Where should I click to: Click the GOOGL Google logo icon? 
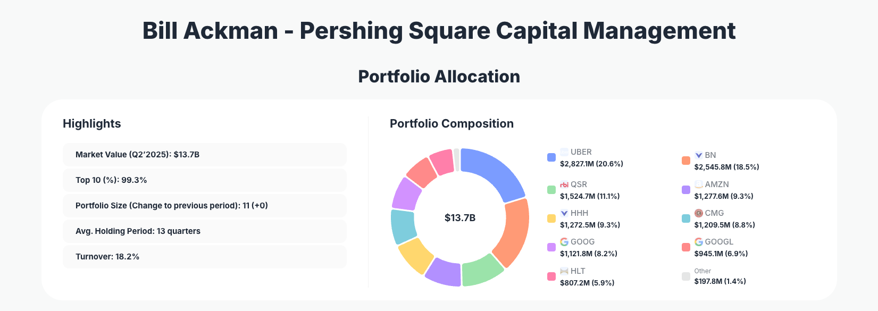(x=699, y=242)
